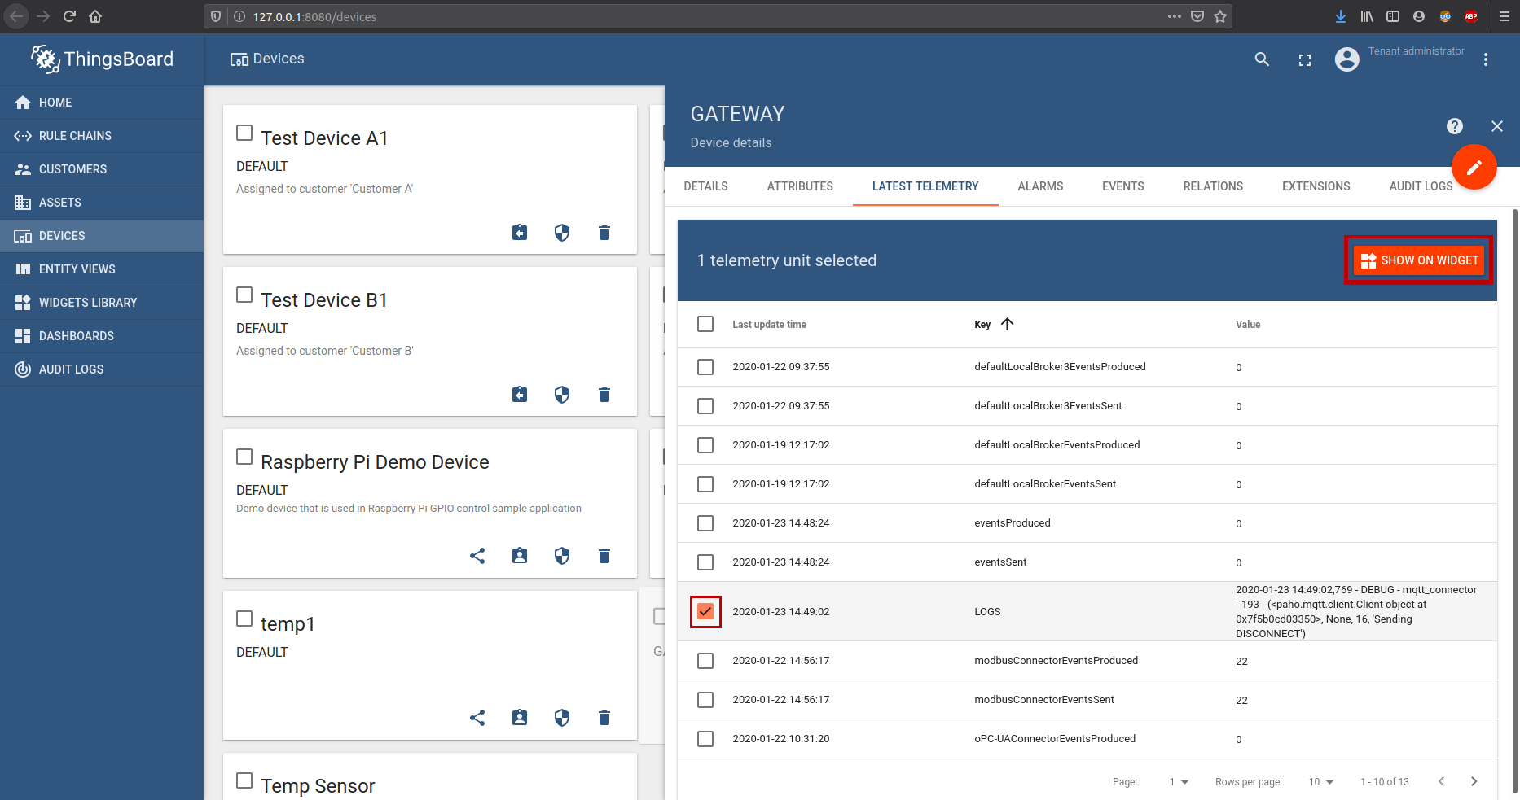This screenshot has width=1520, height=800.
Task: Select the Raspberry Pi Demo Device checkbox
Action: [x=244, y=457]
